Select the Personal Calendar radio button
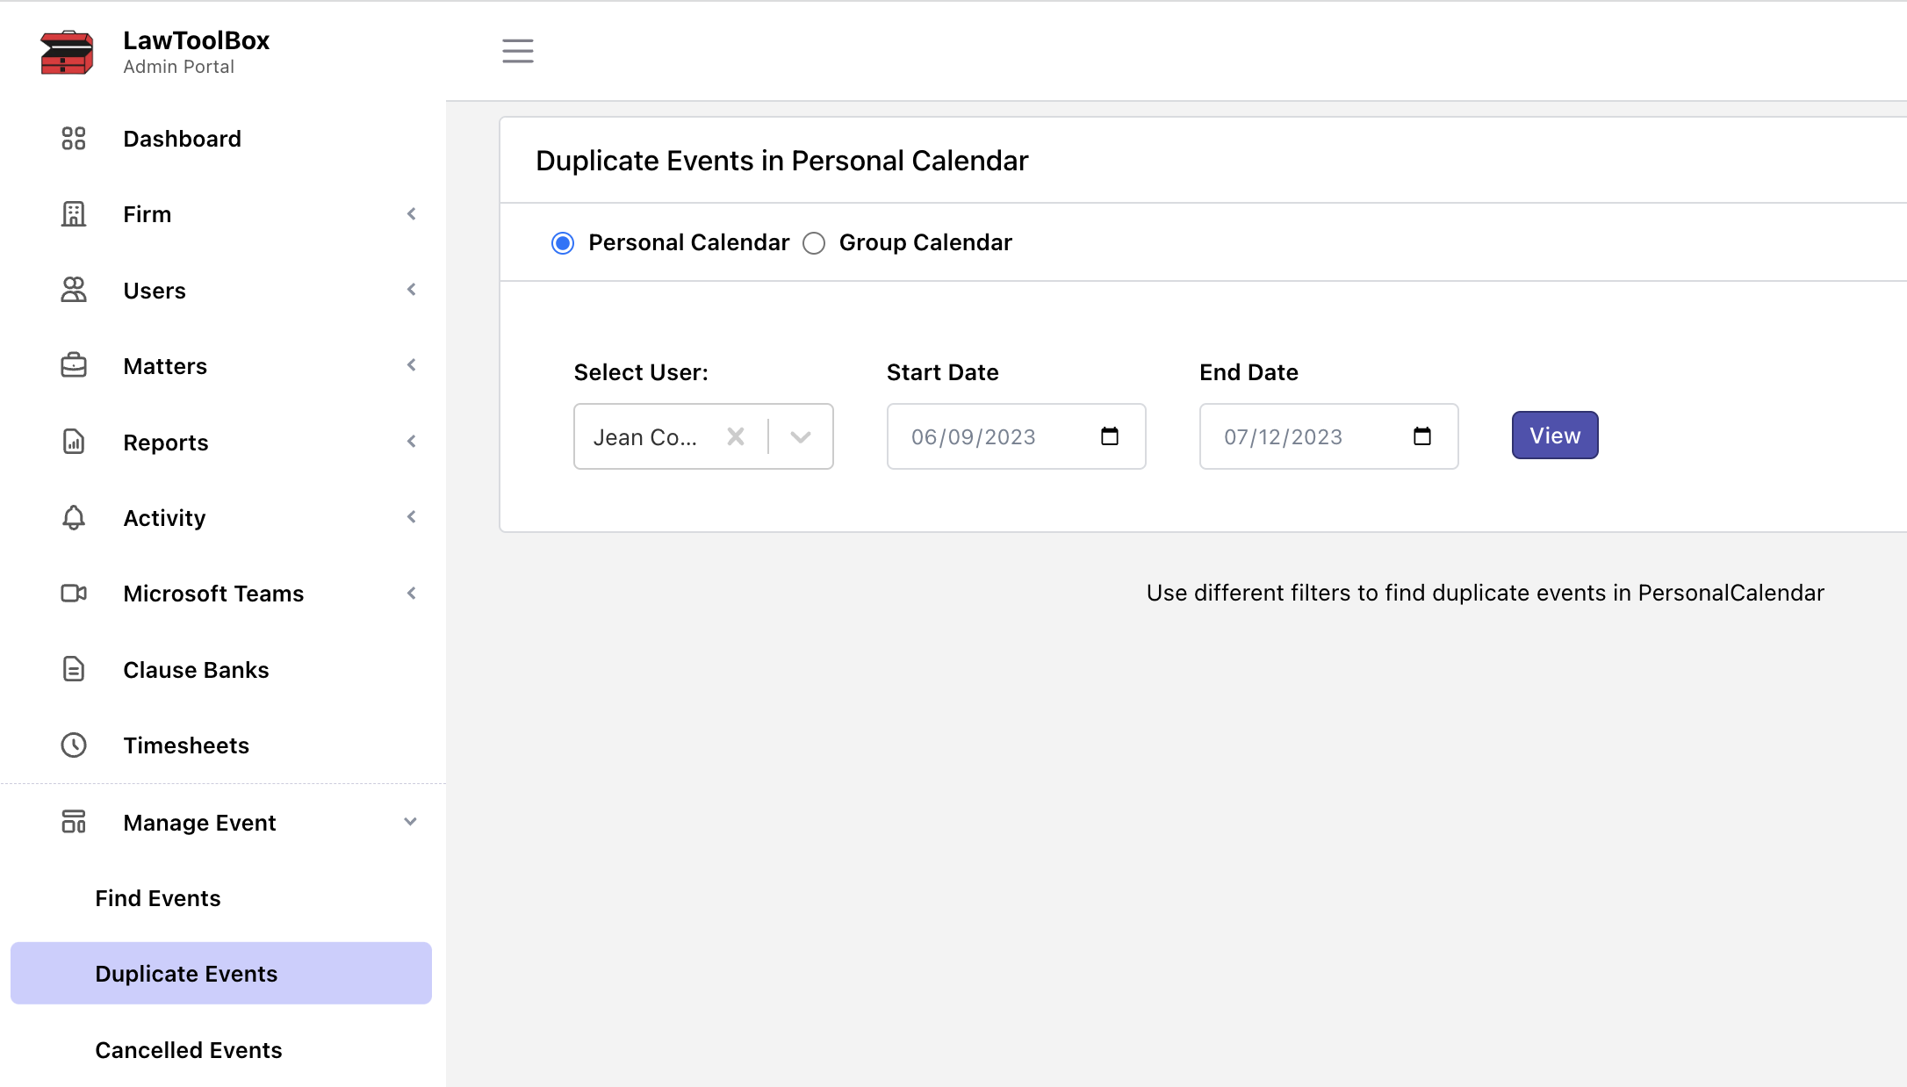Screen dimensions: 1907x1087 pos(563,243)
